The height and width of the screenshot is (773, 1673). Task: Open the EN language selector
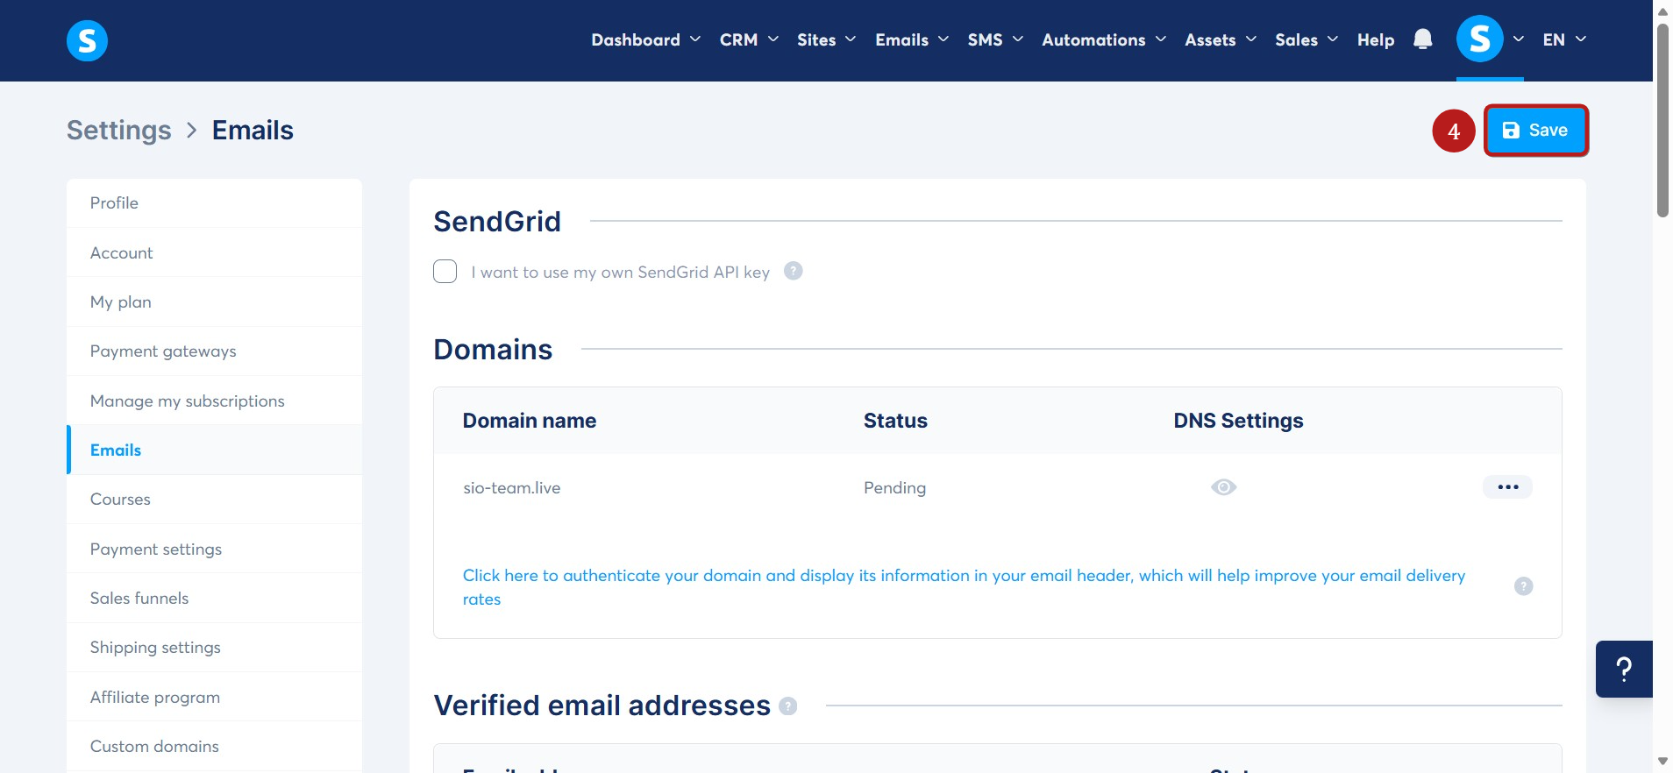click(1564, 39)
